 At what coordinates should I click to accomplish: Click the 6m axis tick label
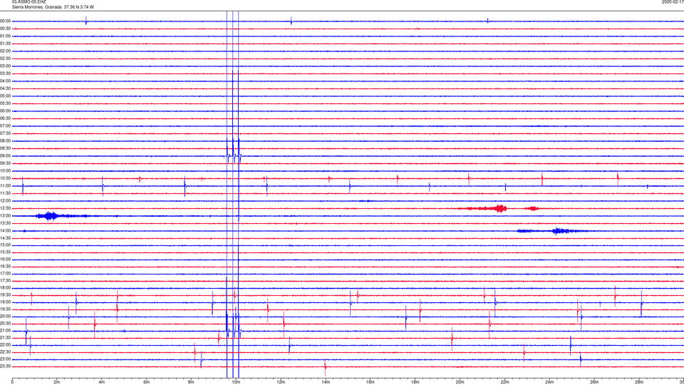point(147,382)
